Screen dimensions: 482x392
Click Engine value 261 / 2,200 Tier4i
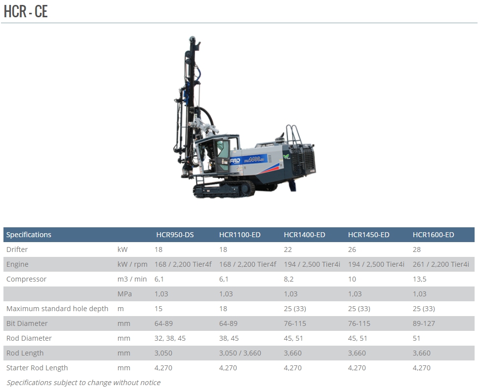click(441, 264)
